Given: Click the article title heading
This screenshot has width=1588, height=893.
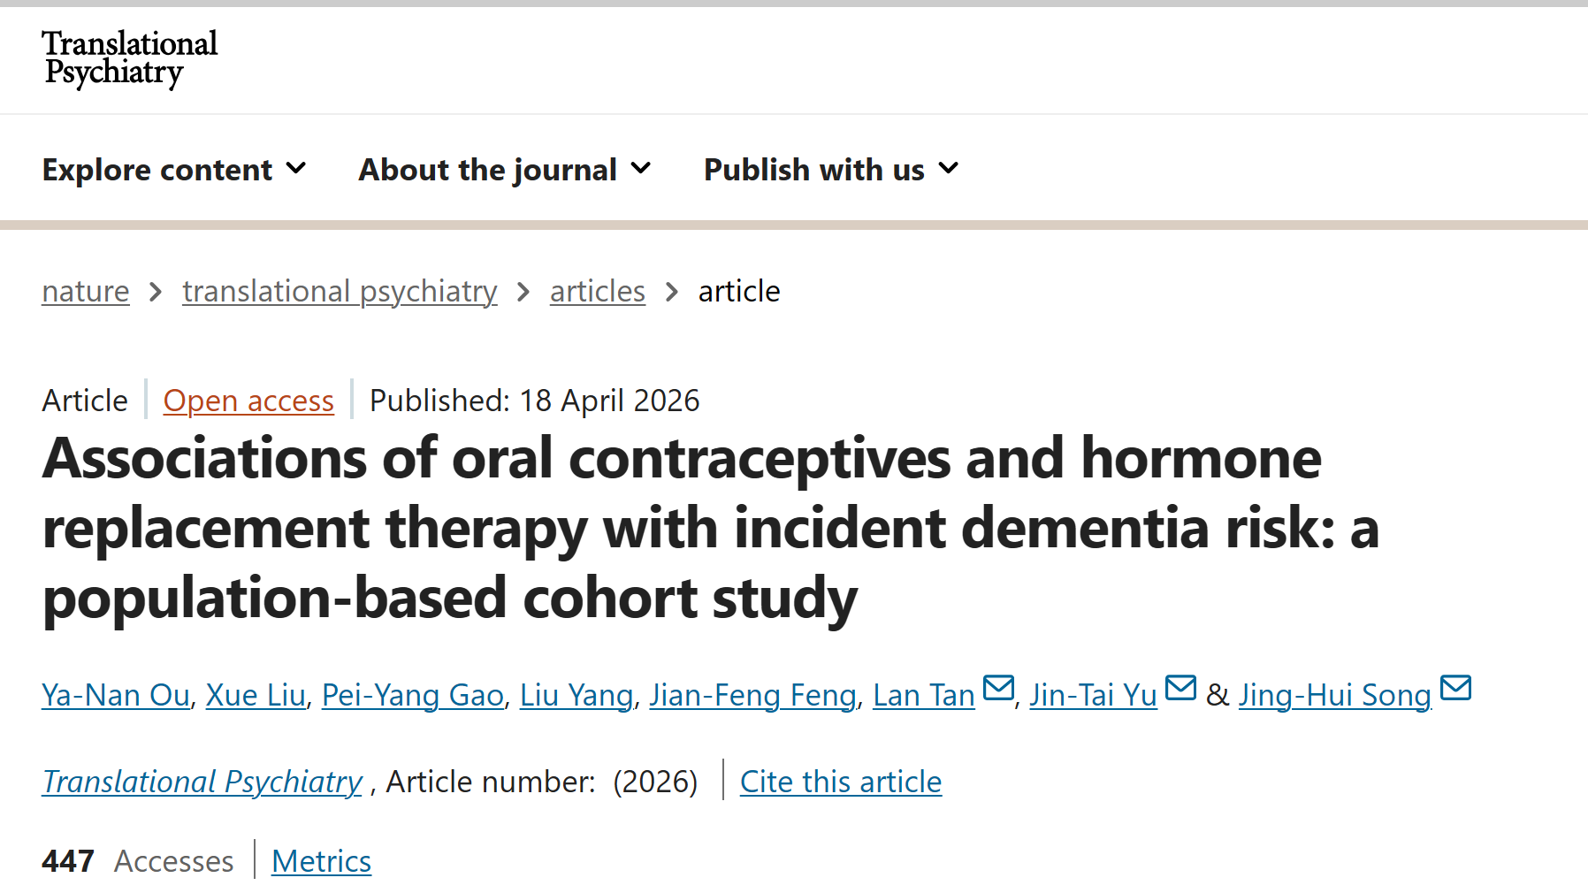Looking at the screenshot, I should tap(681, 528).
